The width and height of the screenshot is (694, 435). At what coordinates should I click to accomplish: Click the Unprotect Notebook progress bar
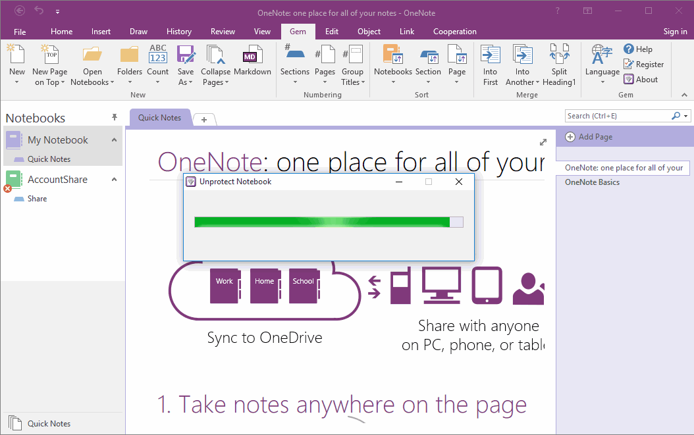tap(329, 222)
